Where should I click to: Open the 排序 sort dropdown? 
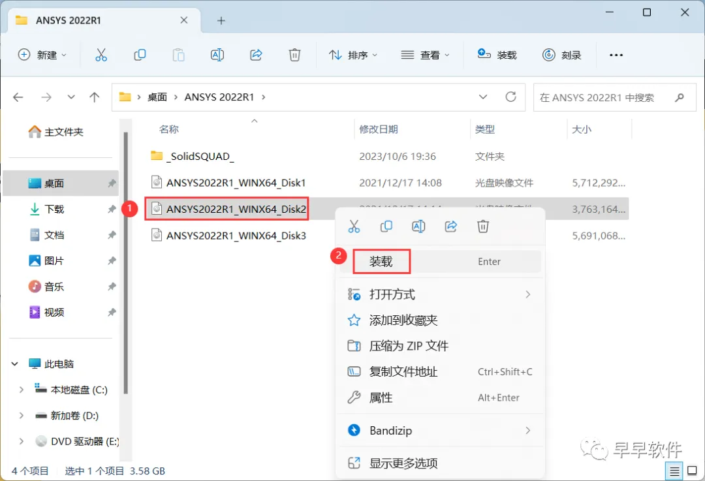(x=353, y=55)
